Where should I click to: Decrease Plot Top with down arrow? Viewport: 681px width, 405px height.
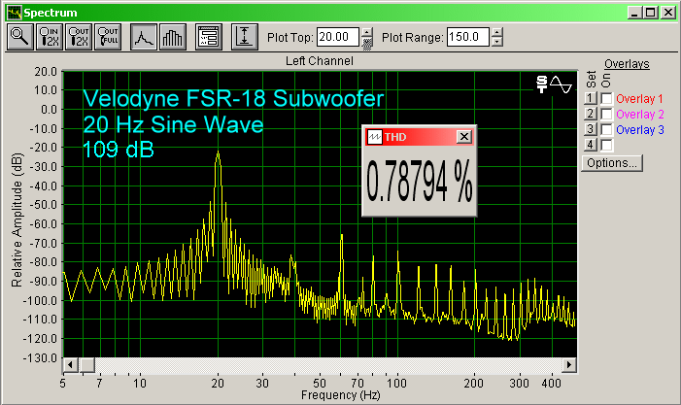click(x=367, y=42)
